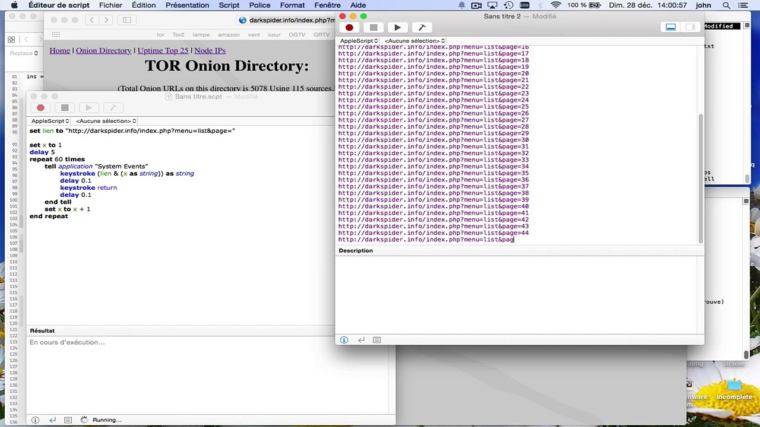Open Time Machine menu bar icon
This screenshot has width=760, height=427.
coord(508,5)
